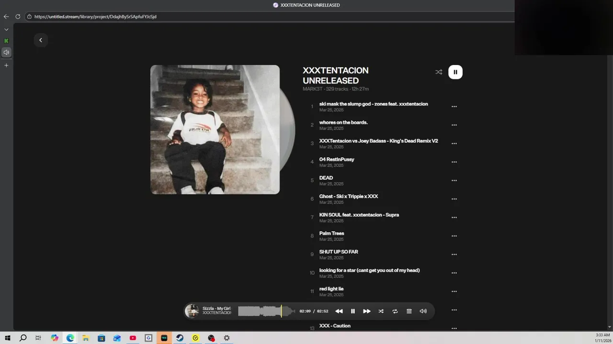The width and height of the screenshot is (613, 344).
Task: Open Microsoft Store from taskbar
Action: (x=102, y=338)
